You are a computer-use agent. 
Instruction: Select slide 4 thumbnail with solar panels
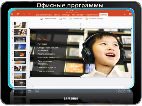(20, 47)
